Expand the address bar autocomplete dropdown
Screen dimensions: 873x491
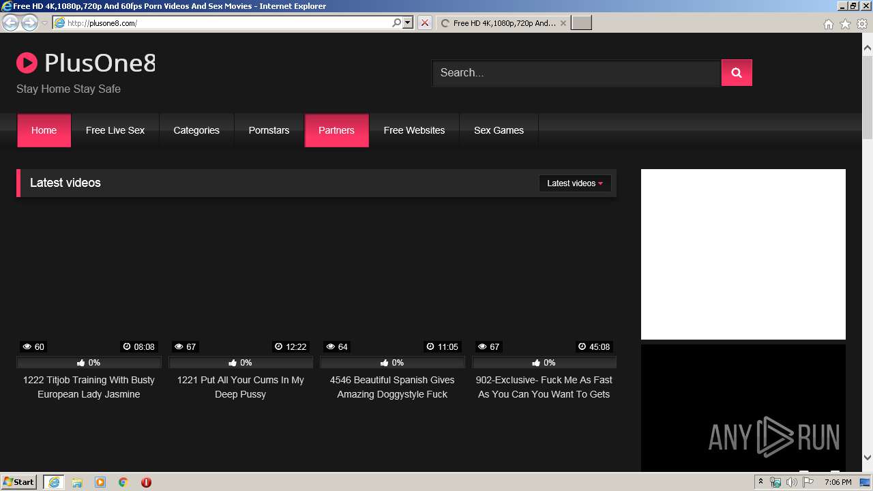[408, 23]
